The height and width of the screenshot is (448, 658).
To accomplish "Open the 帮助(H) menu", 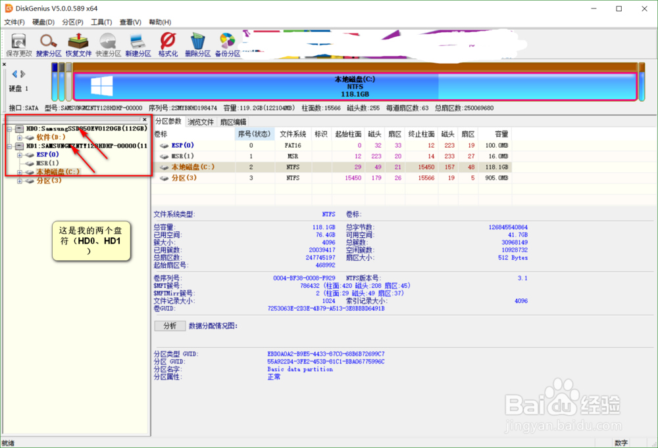I will pos(160,22).
